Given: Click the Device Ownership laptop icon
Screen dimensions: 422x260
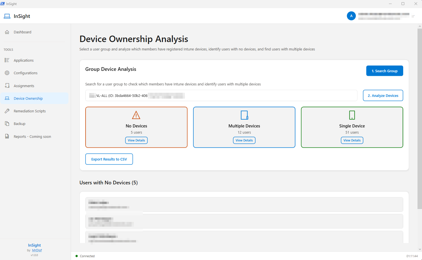Looking at the screenshot, I should tap(7, 98).
